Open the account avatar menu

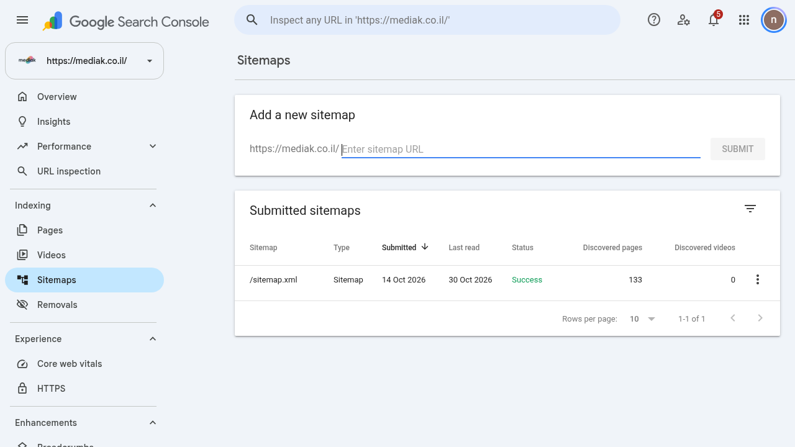(774, 20)
